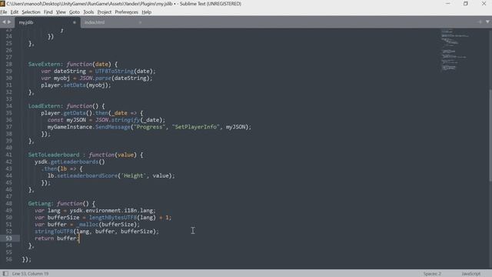Open the Help menu

(146, 12)
